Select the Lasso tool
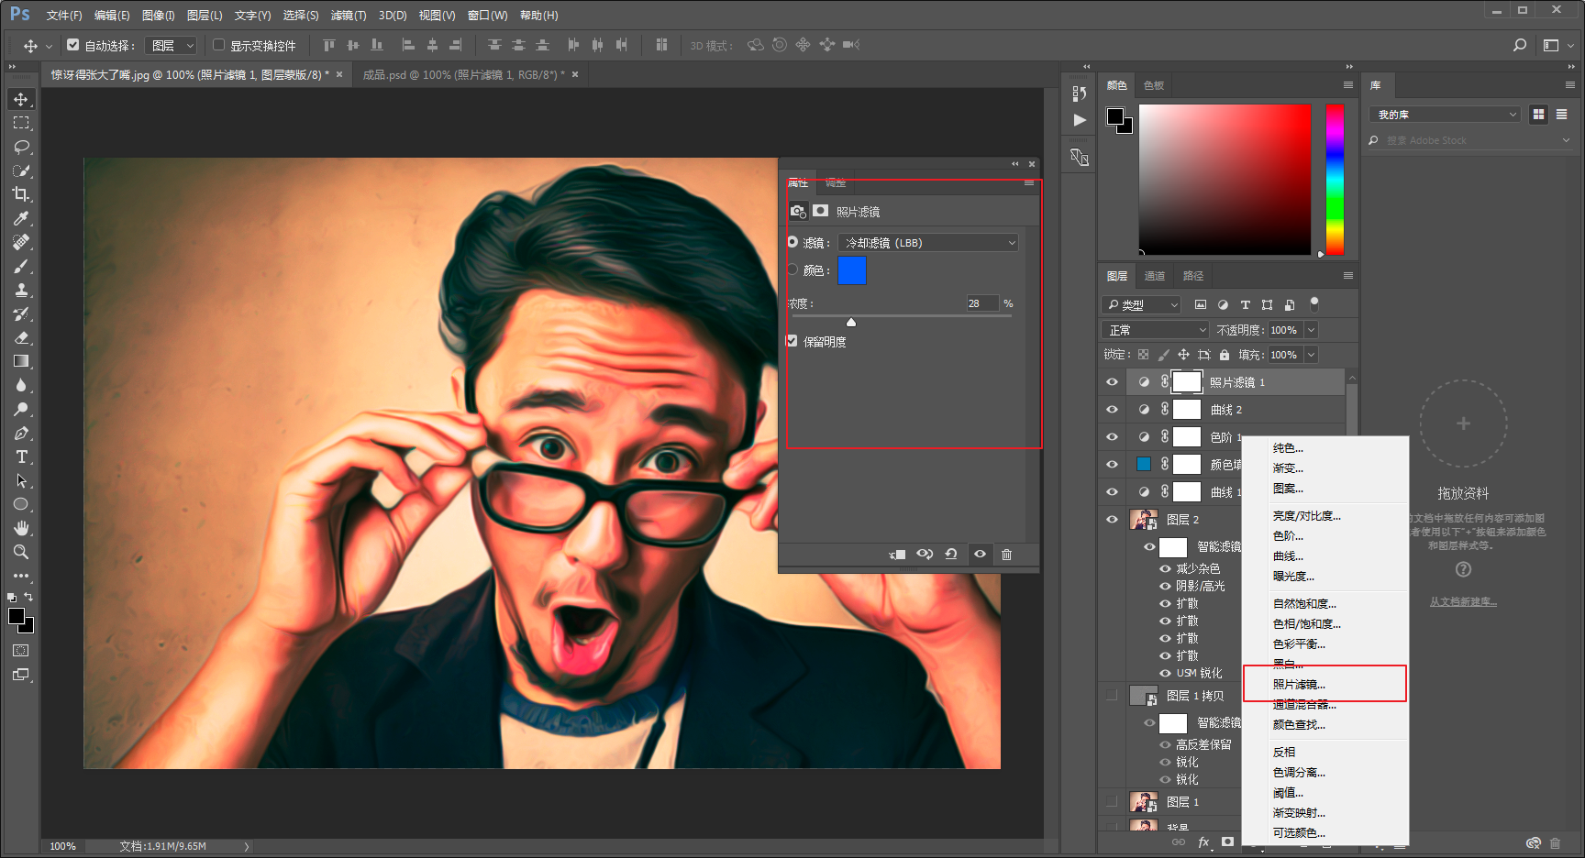Image resolution: width=1585 pixels, height=858 pixels. (21, 147)
